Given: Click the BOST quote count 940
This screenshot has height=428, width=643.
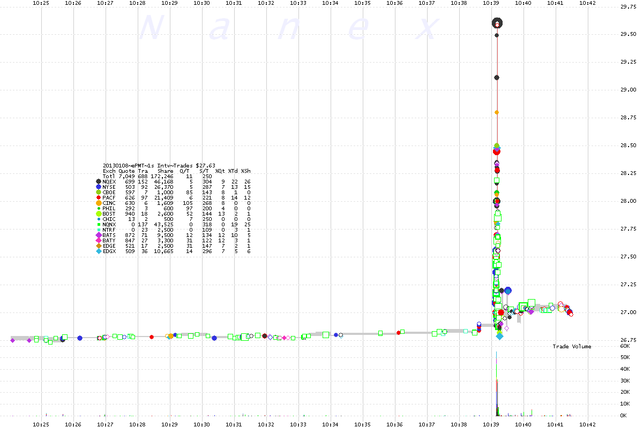Looking at the screenshot, I should (130, 214).
